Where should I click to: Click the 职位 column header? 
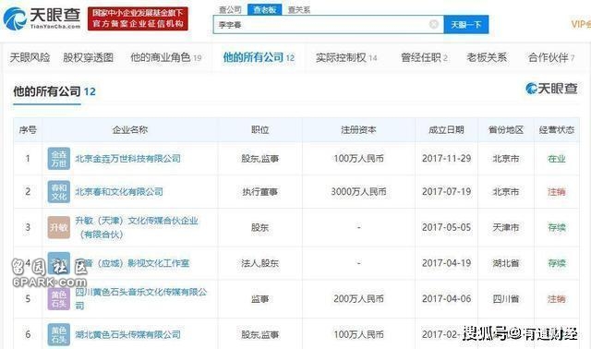pos(260,130)
